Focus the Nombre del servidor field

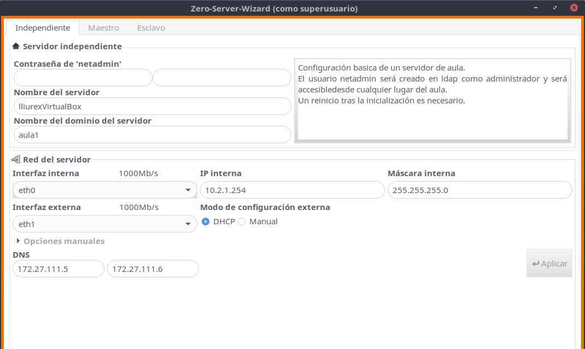[x=152, y=106]
